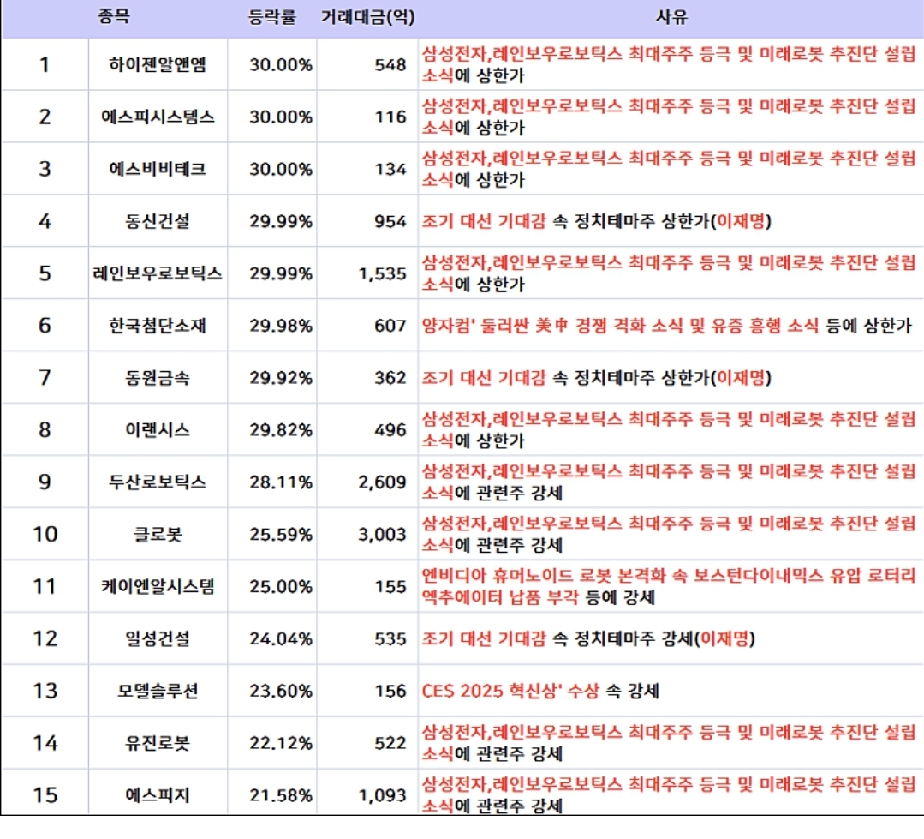Select stock name 한국첨단소재

click(x=158, y=326)
